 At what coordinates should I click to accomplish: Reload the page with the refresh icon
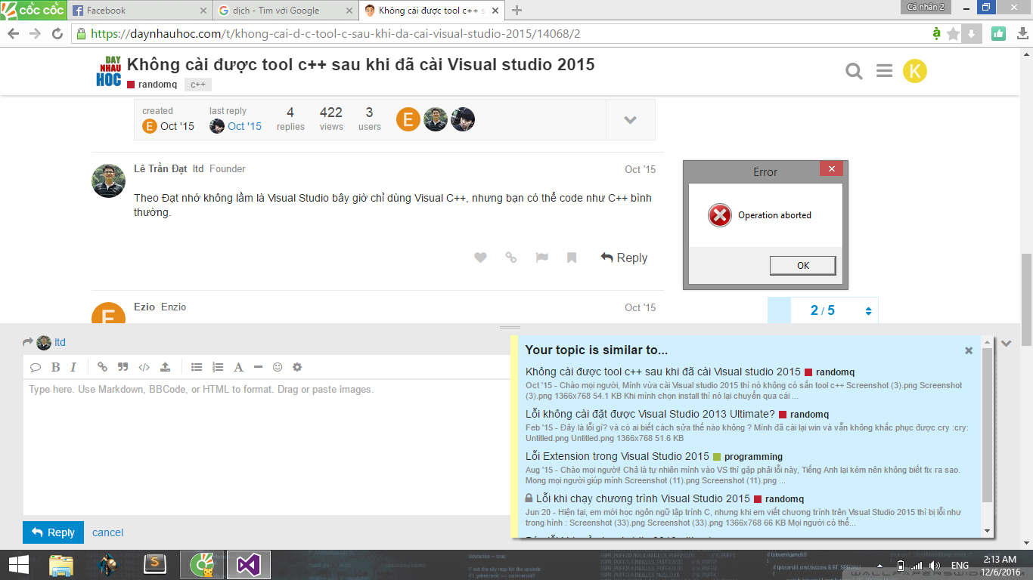click(57, 34)
